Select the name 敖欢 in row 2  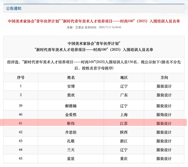tap(71, 95)
